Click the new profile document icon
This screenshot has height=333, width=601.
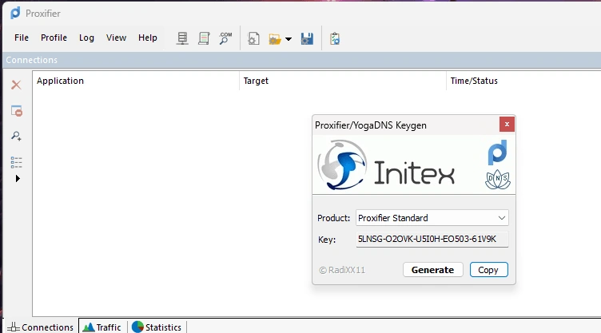point(253,38)
